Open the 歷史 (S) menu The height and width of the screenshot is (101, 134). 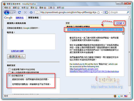(x=34, y=8)
